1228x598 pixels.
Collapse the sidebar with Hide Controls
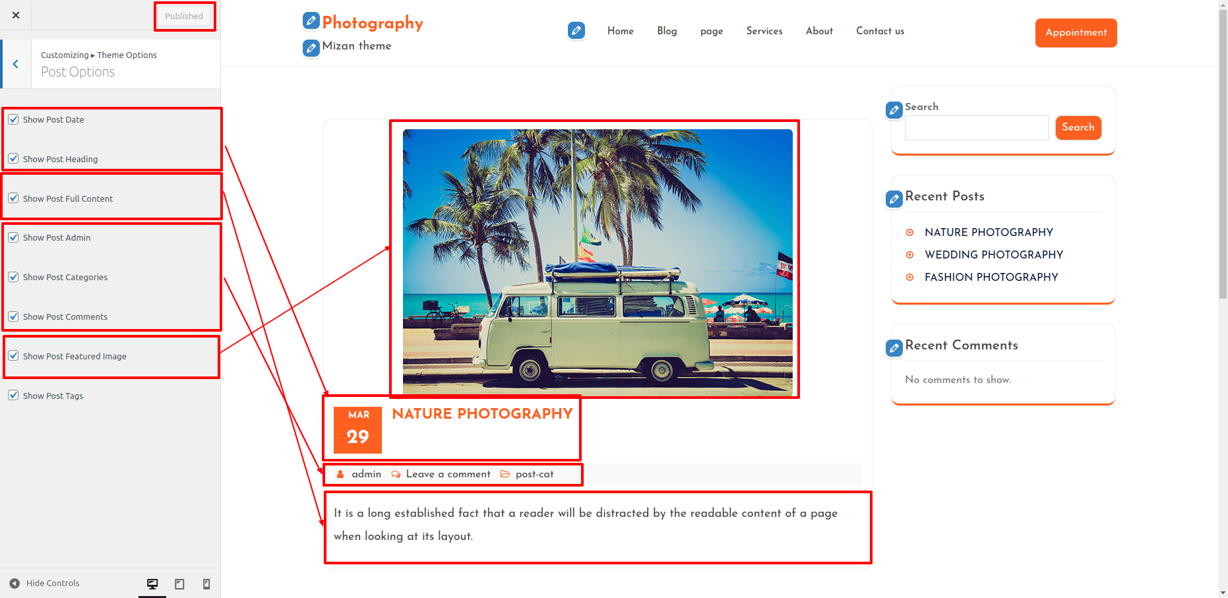(x=45, y=583)
